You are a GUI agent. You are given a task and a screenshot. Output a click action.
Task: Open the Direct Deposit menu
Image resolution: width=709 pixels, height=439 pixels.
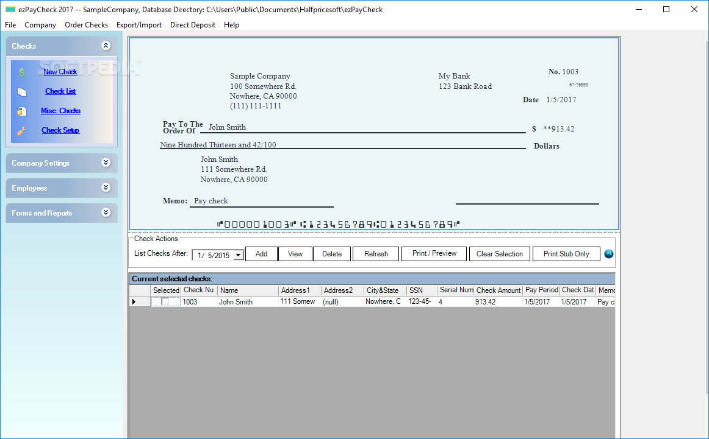[193, 25]
